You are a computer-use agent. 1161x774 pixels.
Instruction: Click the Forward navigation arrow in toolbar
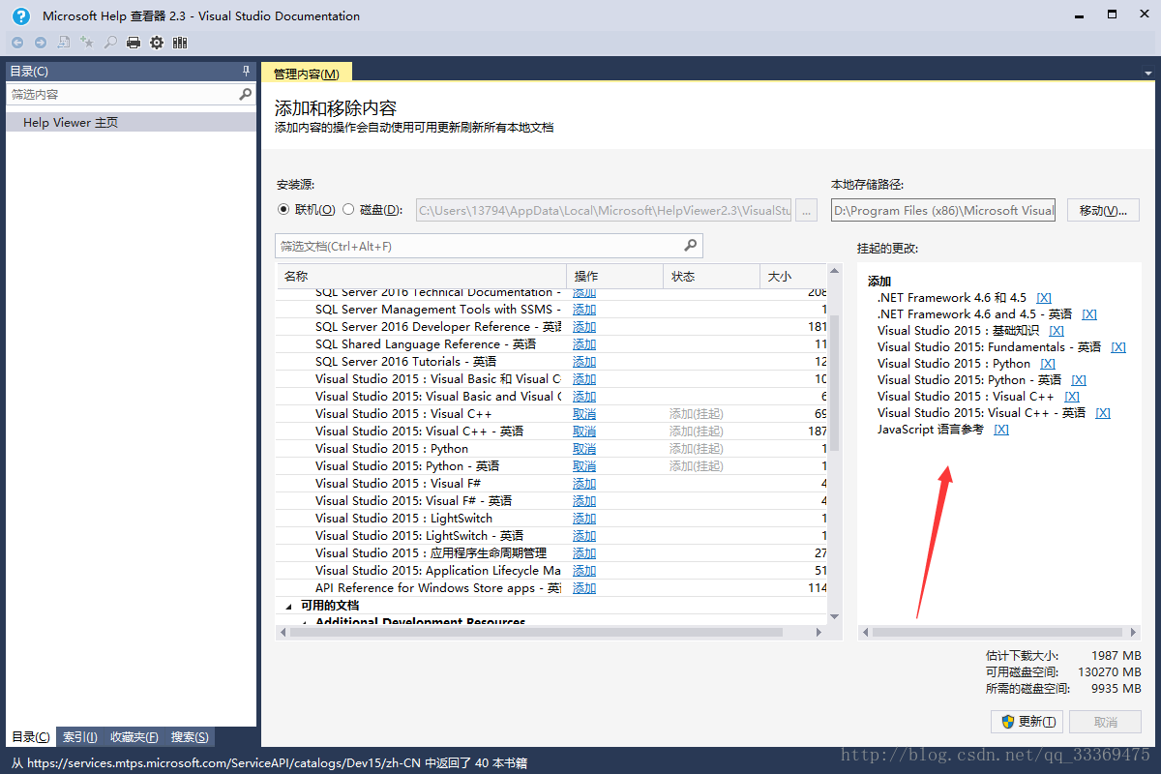pos(41,43)
